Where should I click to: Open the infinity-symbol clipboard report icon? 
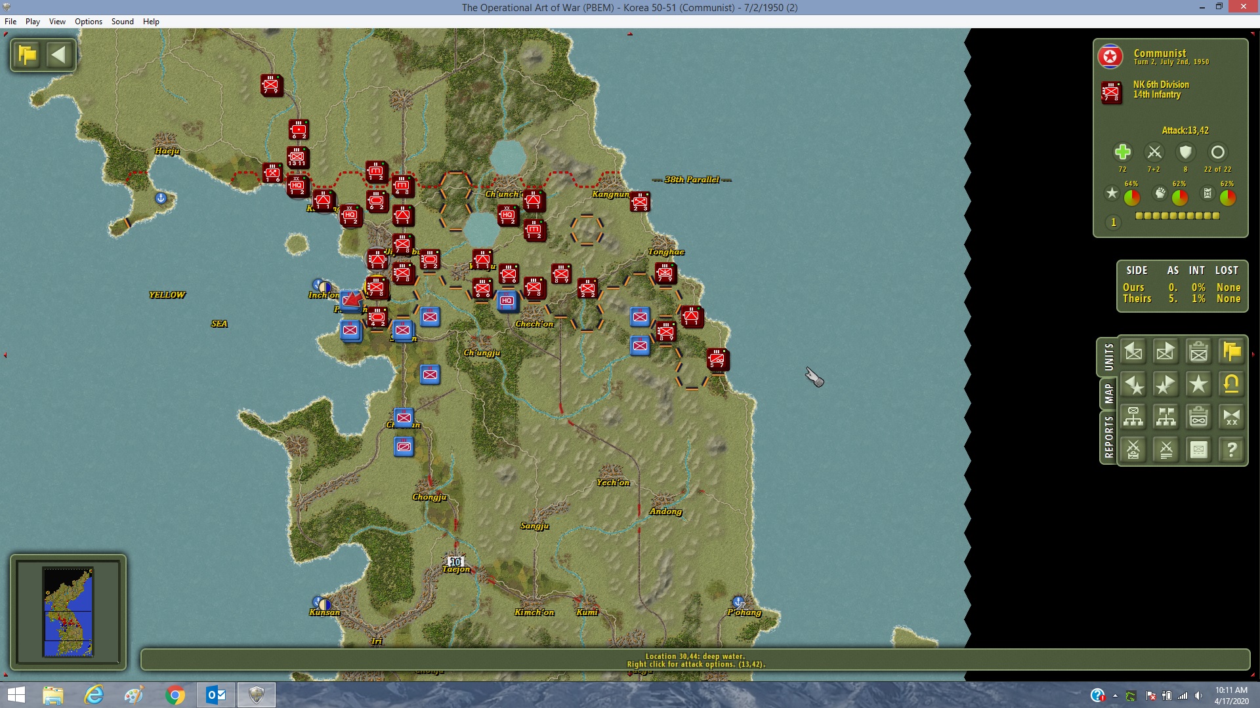click(1199, 418)
